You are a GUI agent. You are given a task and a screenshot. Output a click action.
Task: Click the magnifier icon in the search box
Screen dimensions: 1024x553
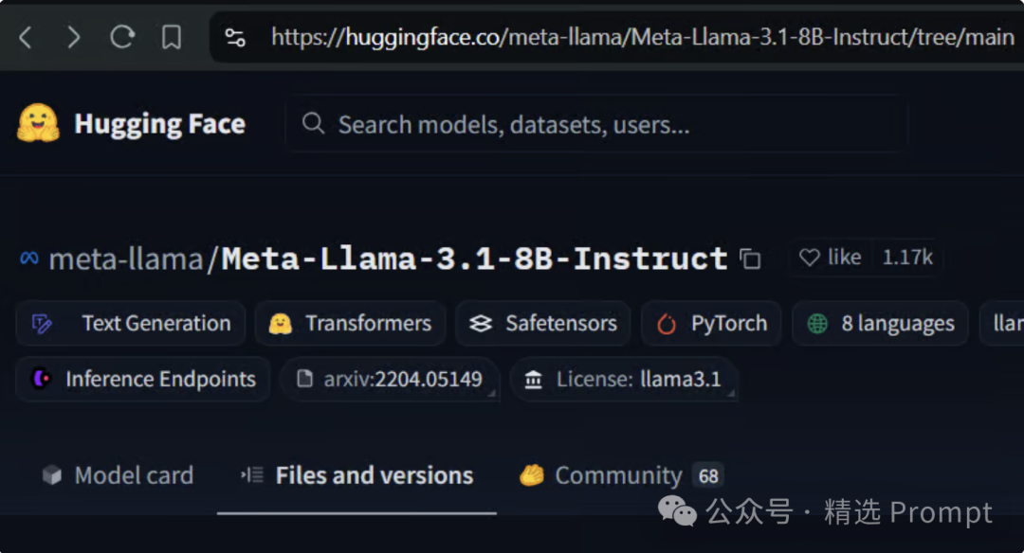[x=314, y=122]
